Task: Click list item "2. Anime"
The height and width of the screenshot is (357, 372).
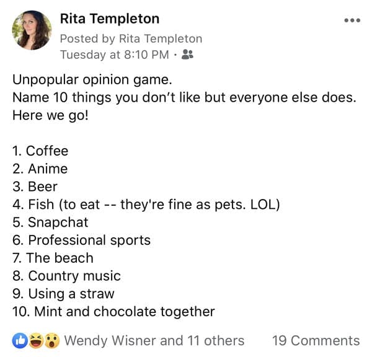Action: (x=40, y=169)
